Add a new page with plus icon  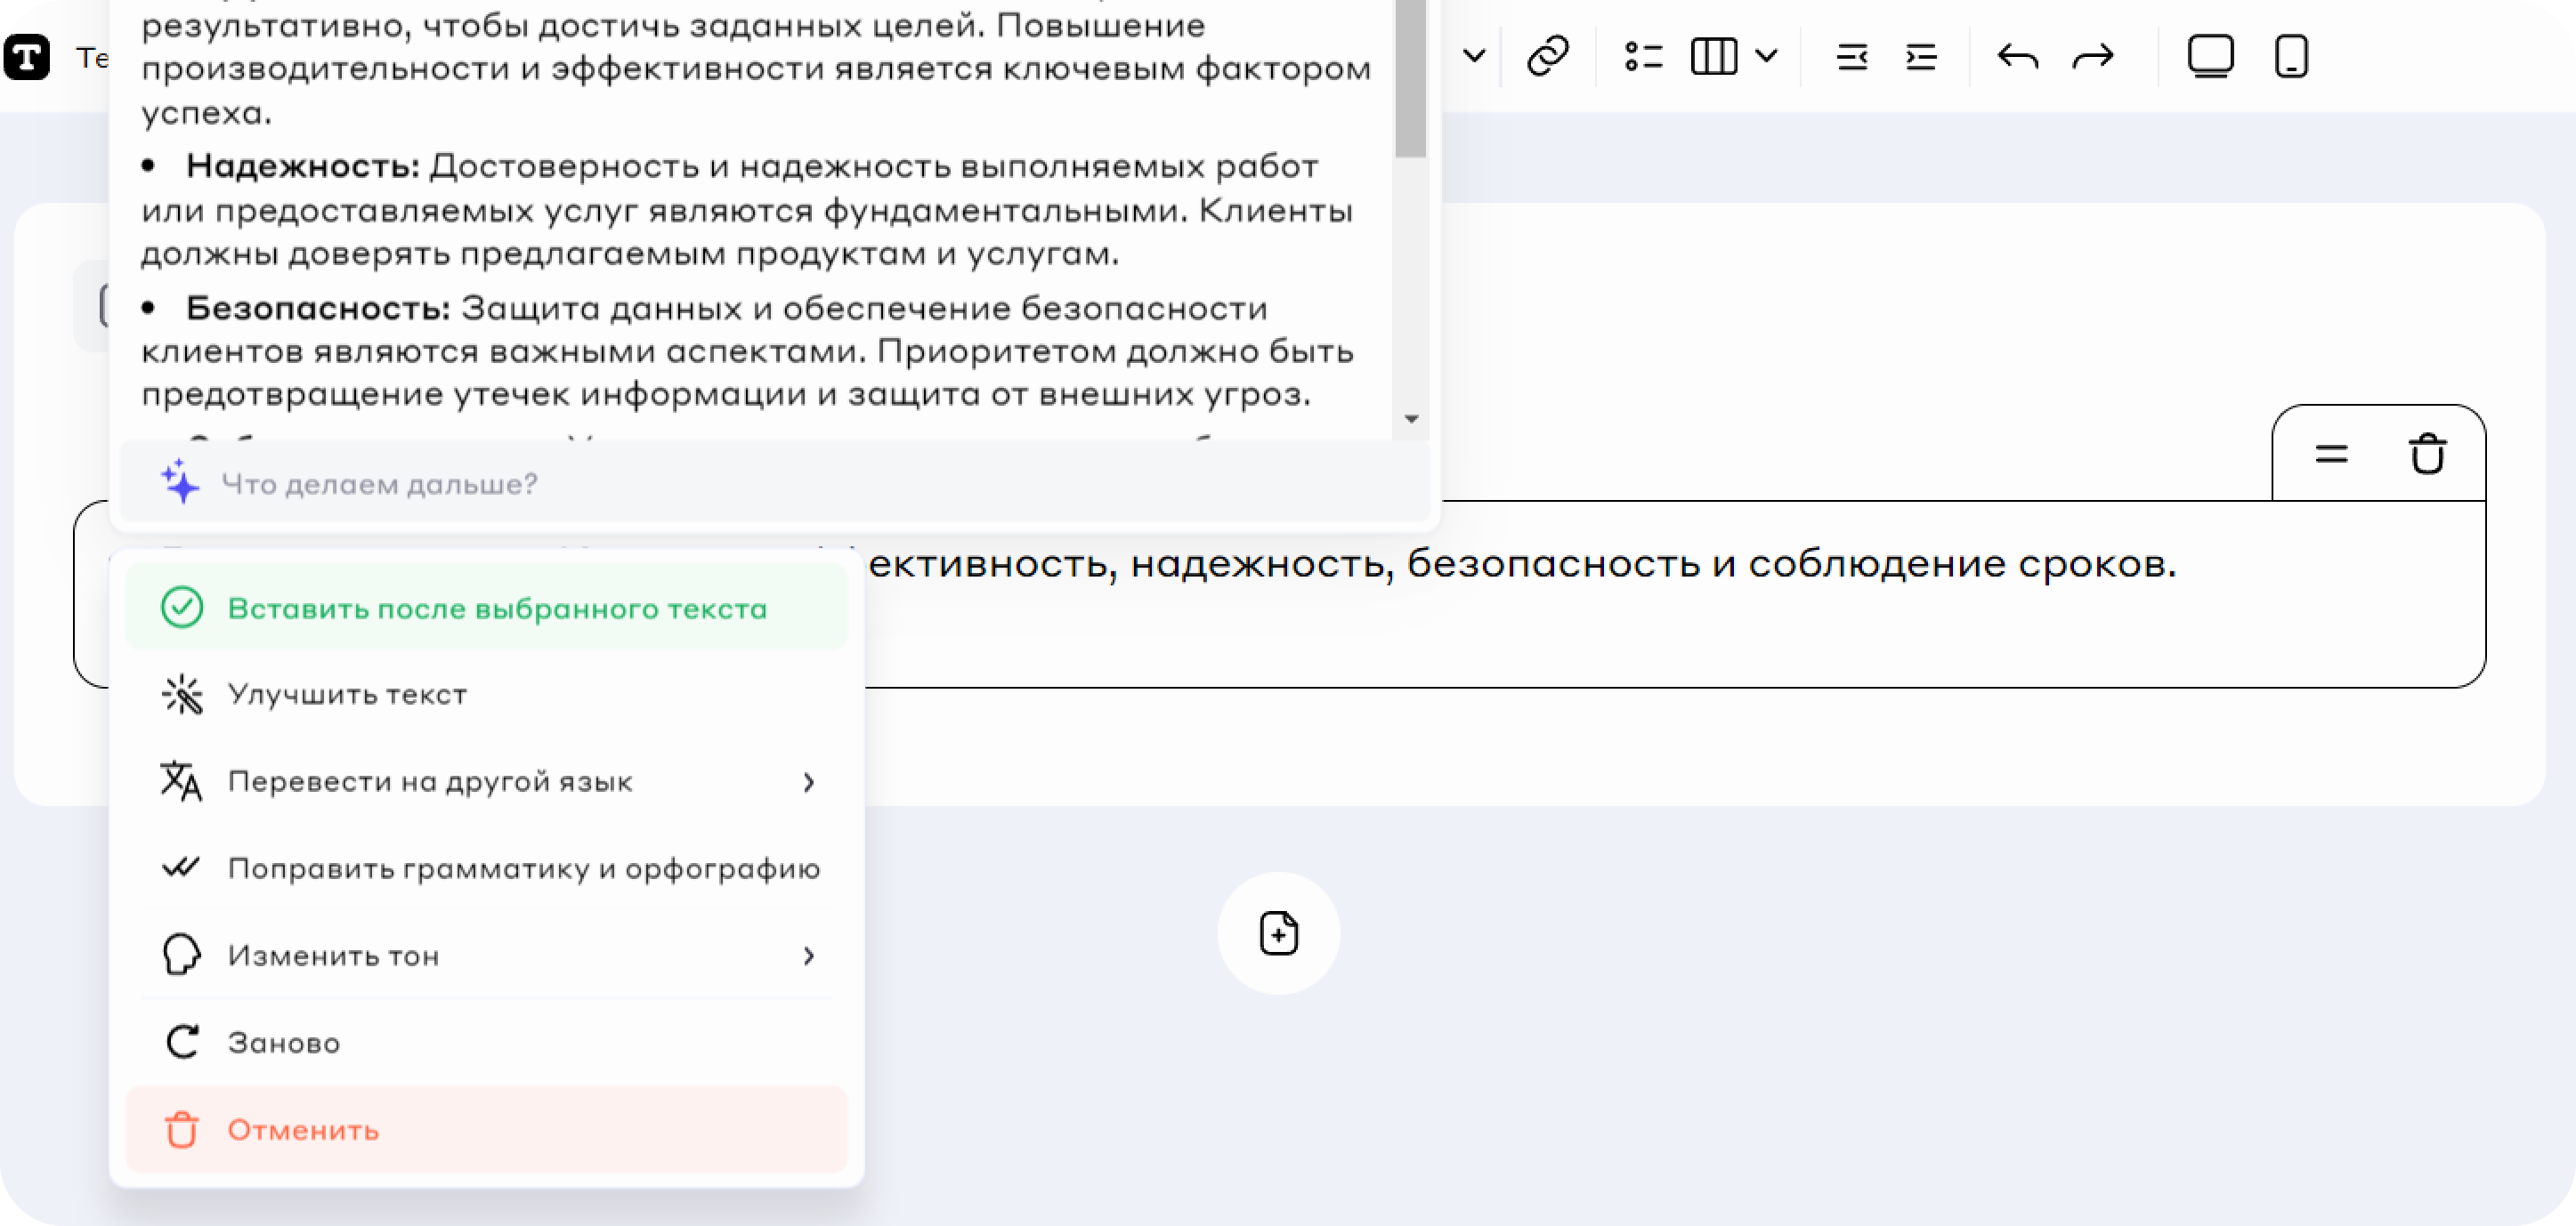point(1278,933)
